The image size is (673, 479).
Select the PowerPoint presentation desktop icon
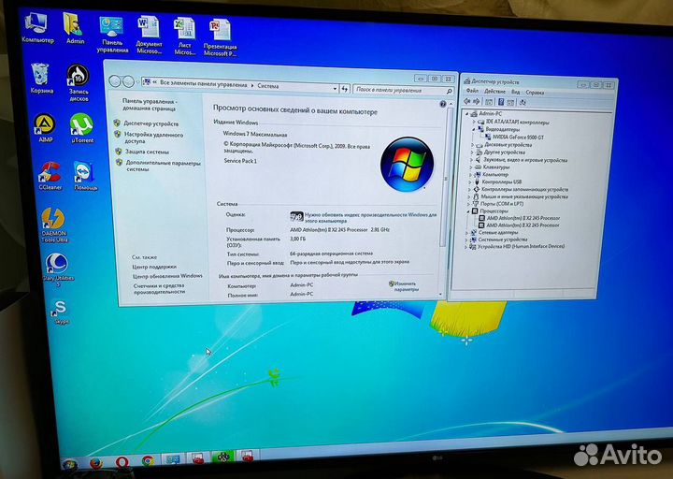(x=220, y=38)
